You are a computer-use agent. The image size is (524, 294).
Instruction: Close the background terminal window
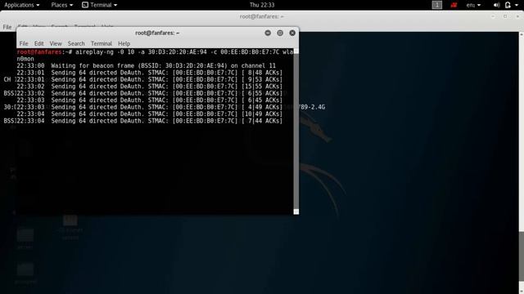(517, 16)
